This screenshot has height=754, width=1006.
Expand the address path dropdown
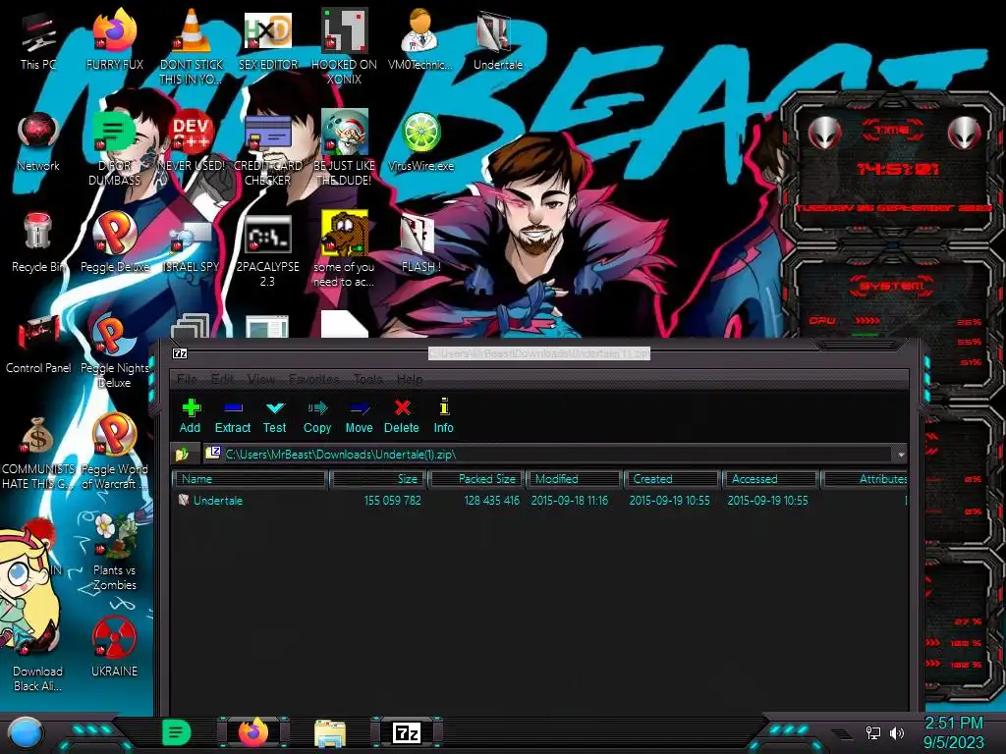pos(901,454)
